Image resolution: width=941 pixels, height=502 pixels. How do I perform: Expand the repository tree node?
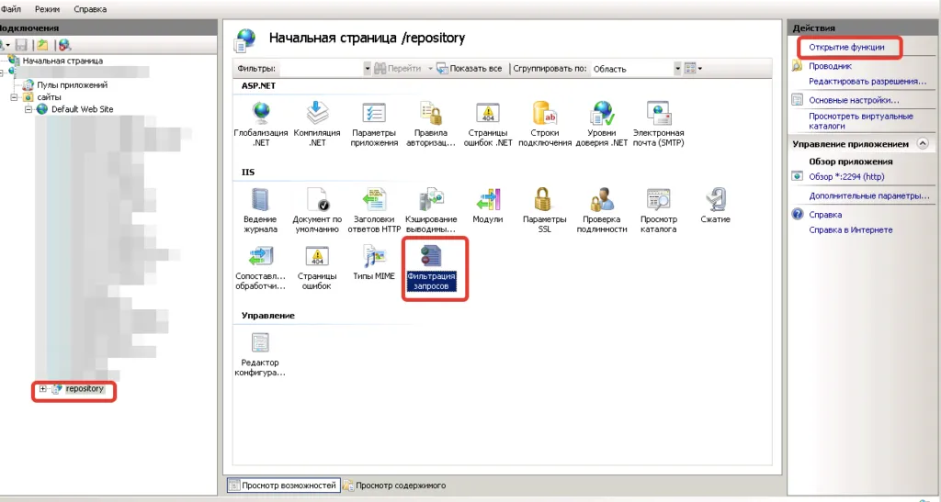pos(43,389)
